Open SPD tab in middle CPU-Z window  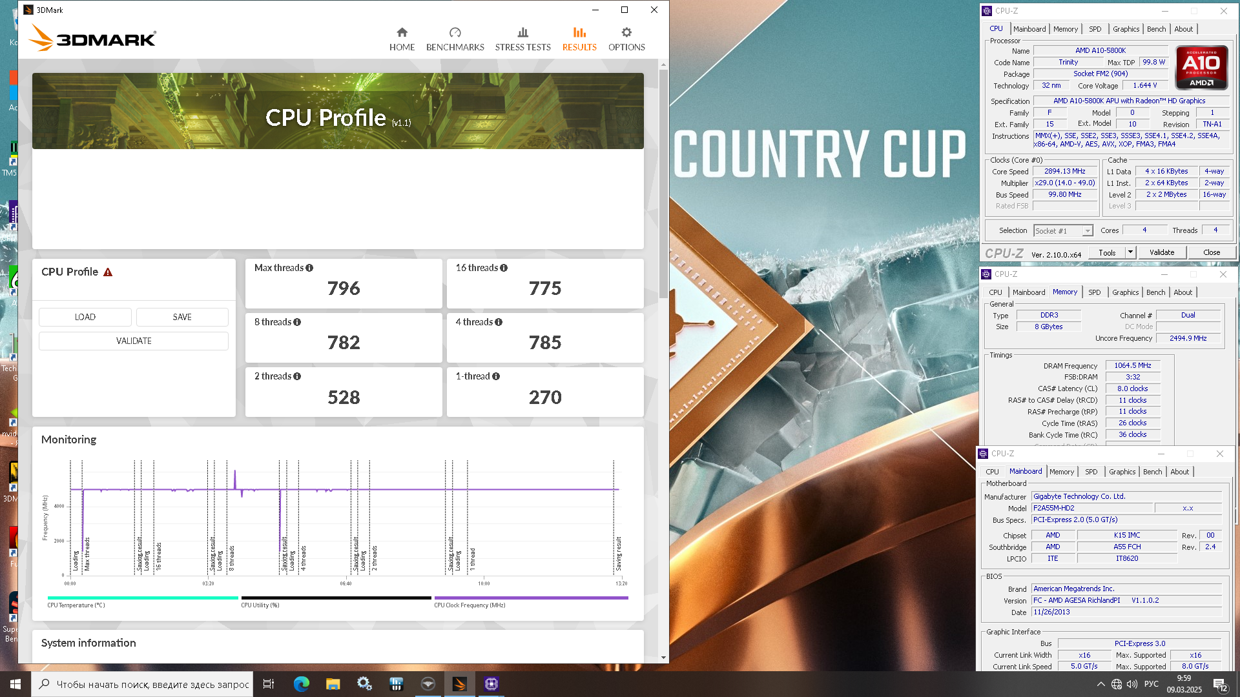point(1095,292)
